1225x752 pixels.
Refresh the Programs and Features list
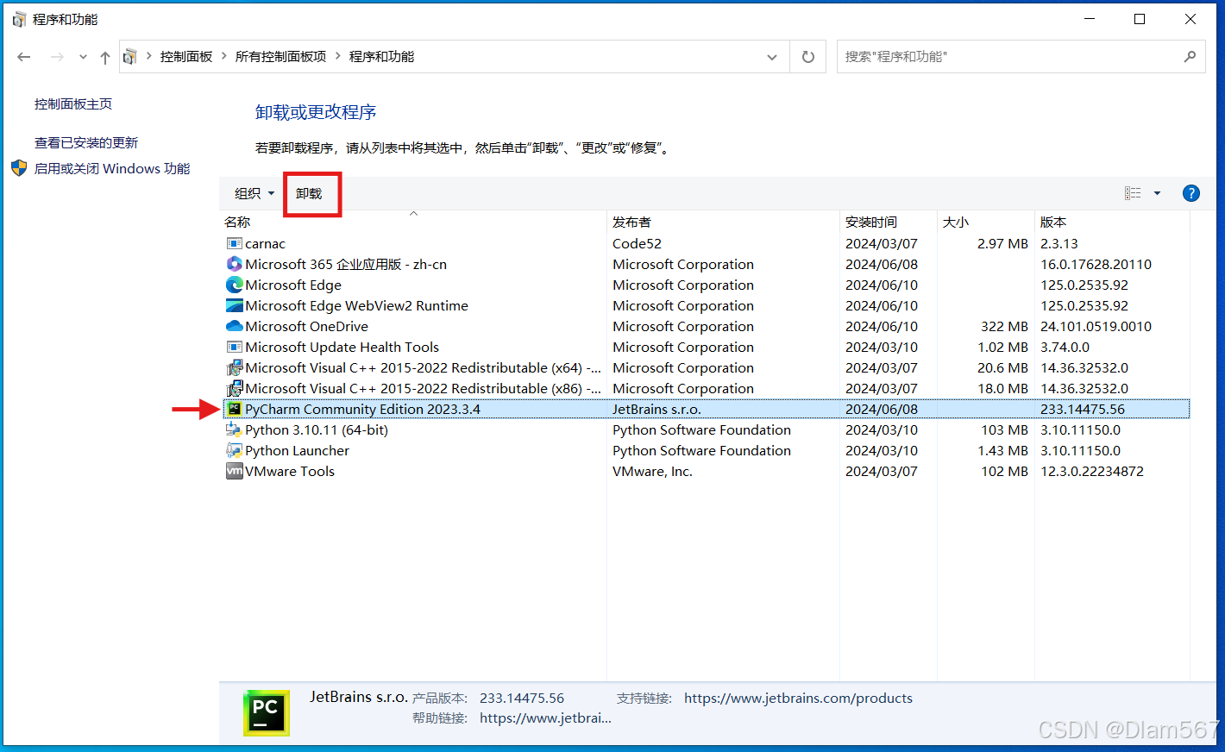pos(808,57)
